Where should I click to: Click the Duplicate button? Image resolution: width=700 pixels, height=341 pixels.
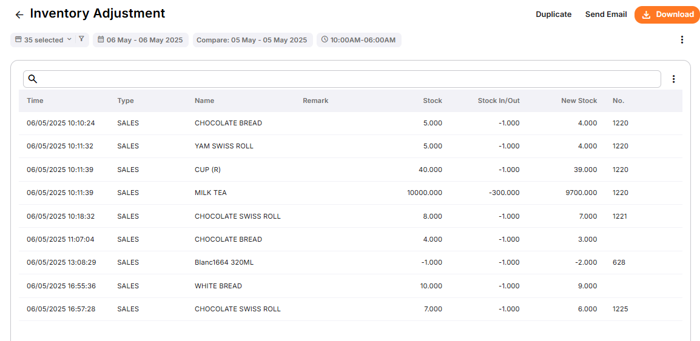[553, 15]
